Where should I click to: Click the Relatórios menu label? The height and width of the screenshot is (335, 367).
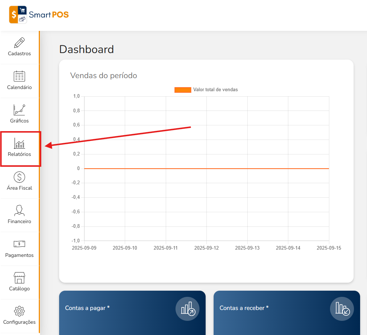[20, 154]
